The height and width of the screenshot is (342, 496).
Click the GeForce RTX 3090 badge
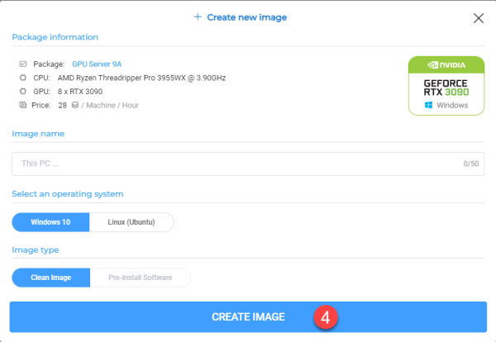[x=446, y=86]
